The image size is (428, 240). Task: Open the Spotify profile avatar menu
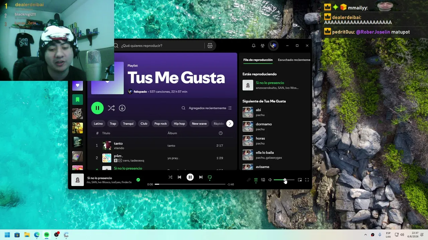[273, 46]
